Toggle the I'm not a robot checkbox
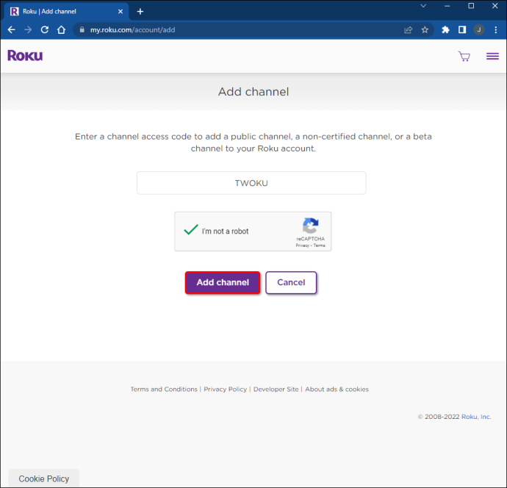This screenshot has height=488, width=507. point(191,230)
